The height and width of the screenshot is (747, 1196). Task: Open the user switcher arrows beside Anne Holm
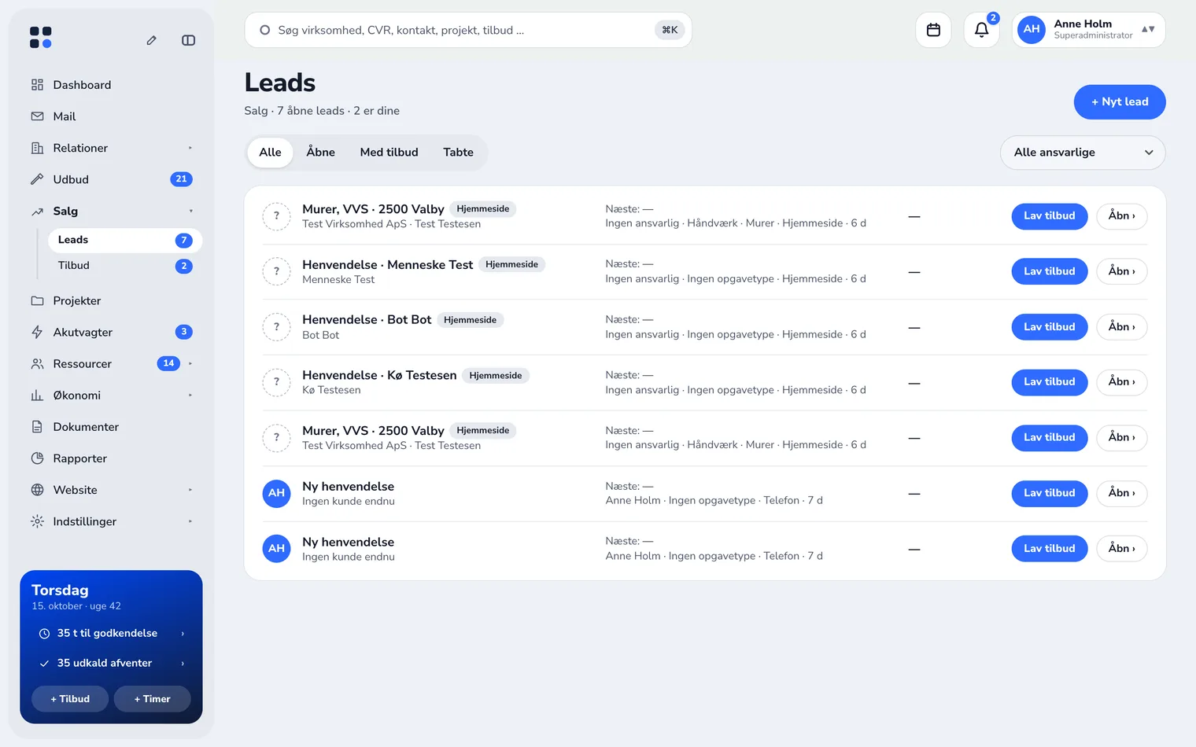coord(1148,29)
